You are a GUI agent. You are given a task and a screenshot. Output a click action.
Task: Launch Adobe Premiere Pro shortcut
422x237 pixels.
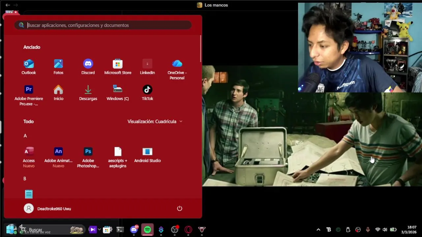click(x=29, y=95)
